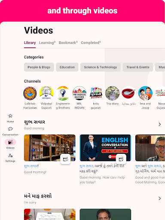The image size is (165, 220).
Task: Open first thumbnail under I'm sorry section
Action: 50,214
